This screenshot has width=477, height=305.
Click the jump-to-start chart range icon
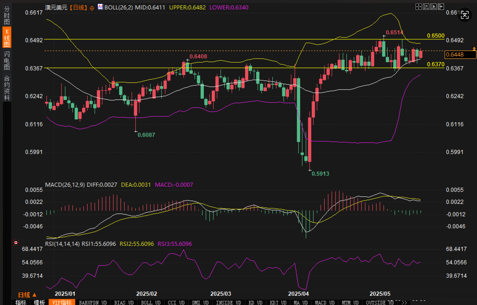click(x=426, y=7)
